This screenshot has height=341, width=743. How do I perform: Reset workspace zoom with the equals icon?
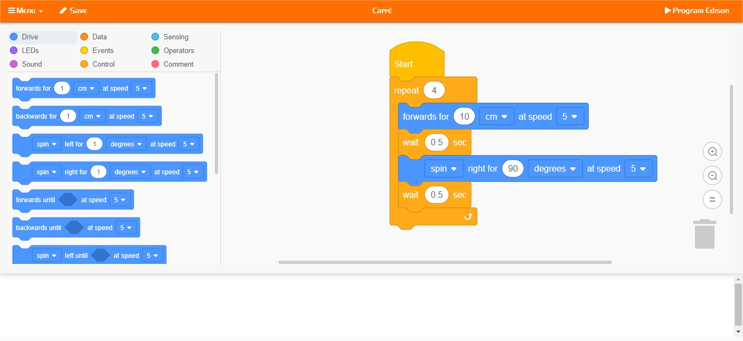pyautogui.click(x=712, y=199)
